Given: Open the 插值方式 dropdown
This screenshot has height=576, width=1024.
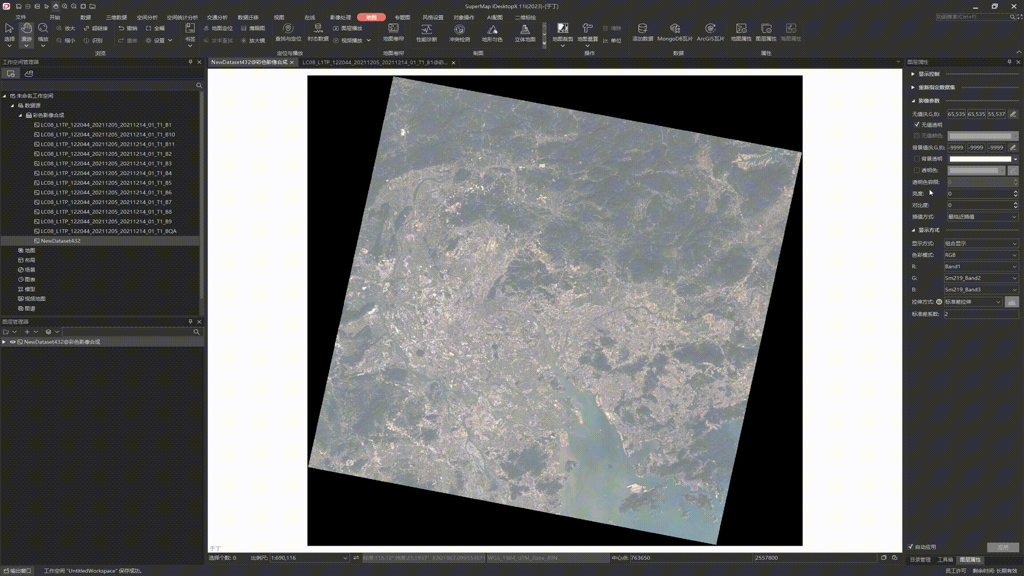Looking at the screenshot, I should click(x=982, y=217).
